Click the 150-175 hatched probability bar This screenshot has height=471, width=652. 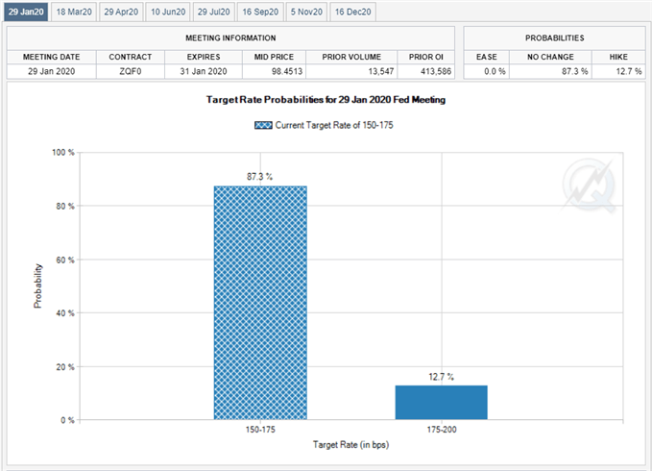point(260,303)
